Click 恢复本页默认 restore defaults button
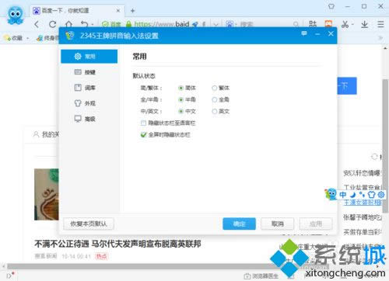The width and height of the screenshot is (389, 281). click(x=89, y=224)
